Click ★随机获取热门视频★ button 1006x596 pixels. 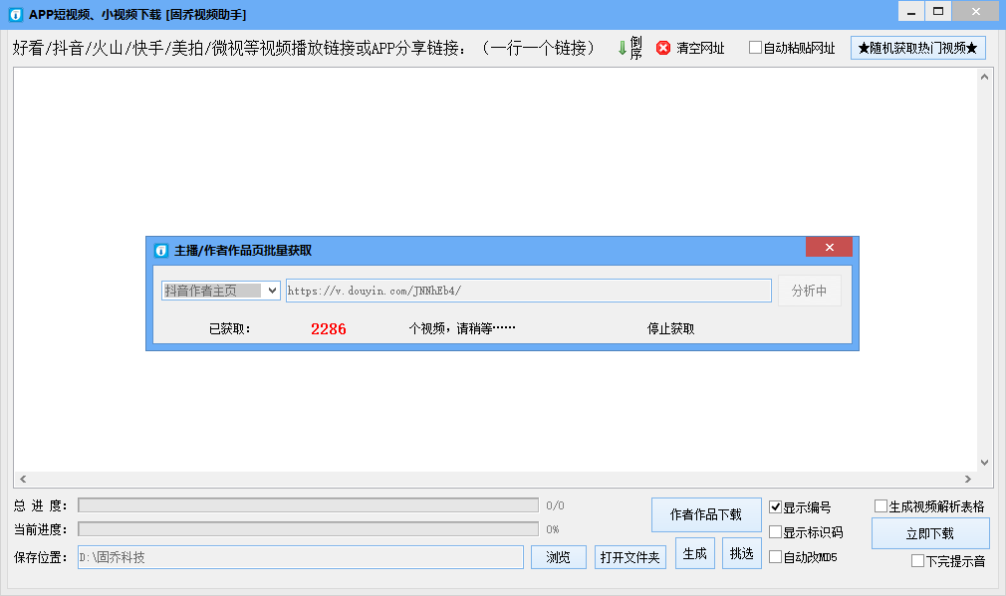coord(918,48)
